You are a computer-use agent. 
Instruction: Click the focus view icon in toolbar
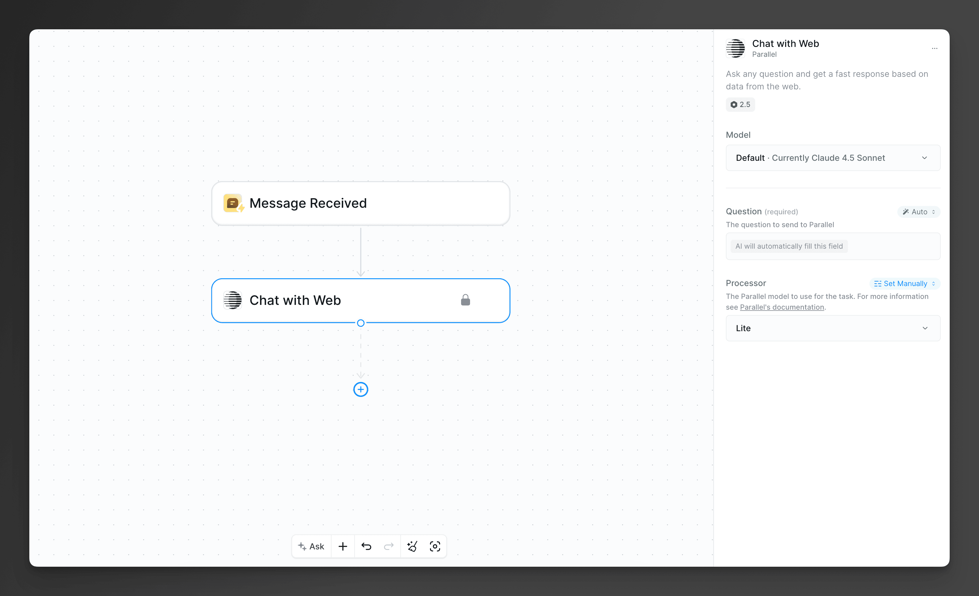[x=435, y=546]
